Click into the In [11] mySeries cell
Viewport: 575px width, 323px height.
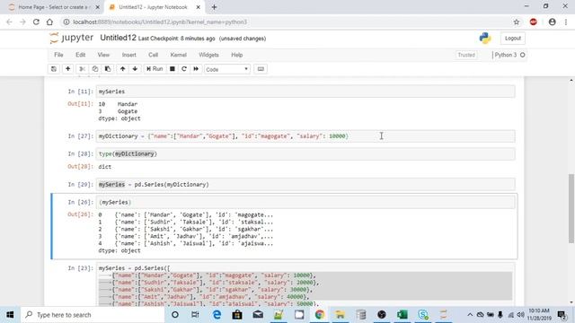(x=305, y=92)
